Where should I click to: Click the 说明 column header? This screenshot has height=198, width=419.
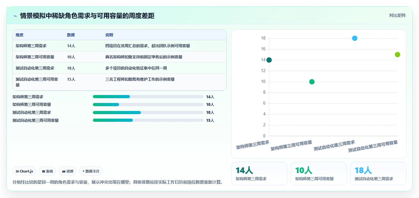pos(109,35)
